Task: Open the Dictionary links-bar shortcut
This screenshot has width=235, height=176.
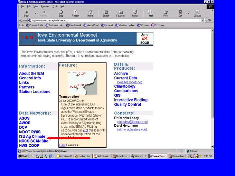Action: (158, 25)
